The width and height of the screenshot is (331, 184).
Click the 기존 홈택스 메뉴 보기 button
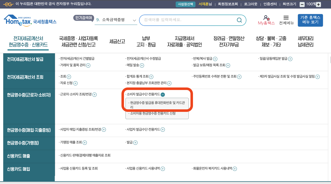pos(311,20)
